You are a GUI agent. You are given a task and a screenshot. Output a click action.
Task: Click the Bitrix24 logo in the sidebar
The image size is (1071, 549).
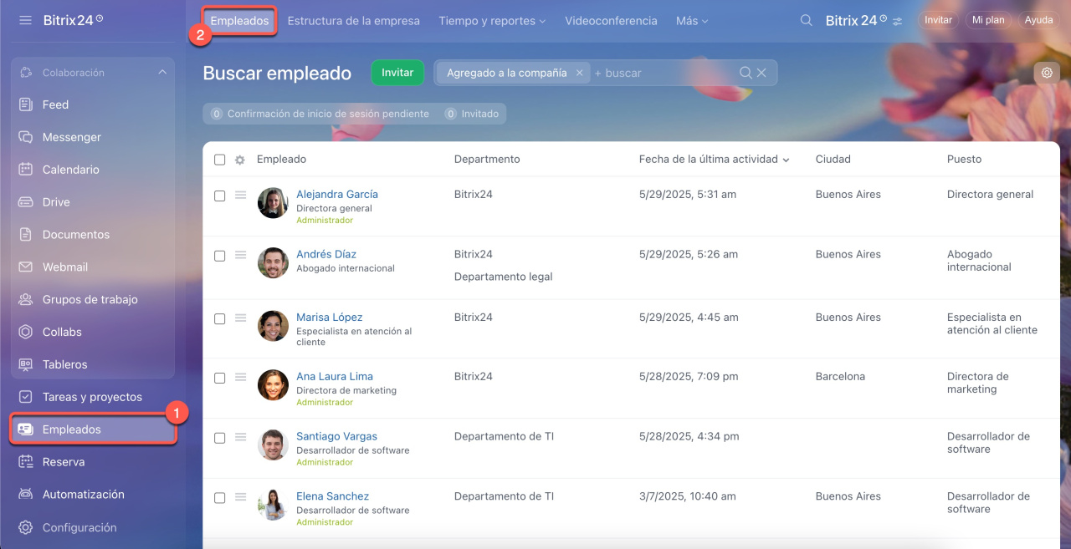click(x=73, y=19)
